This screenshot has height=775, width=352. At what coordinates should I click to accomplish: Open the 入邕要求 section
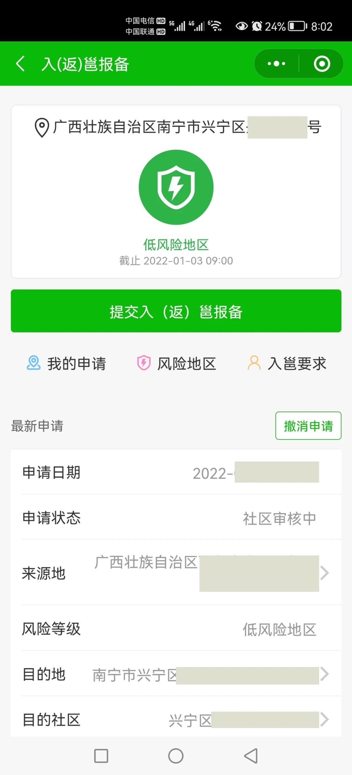(x=297, y=364)
